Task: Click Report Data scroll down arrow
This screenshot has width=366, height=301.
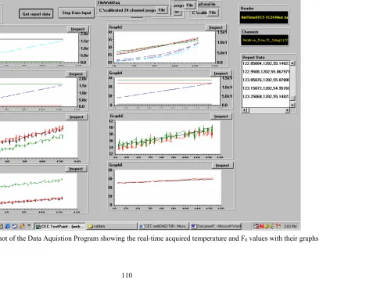Action: pyautogui.click(x=292, y=105)
